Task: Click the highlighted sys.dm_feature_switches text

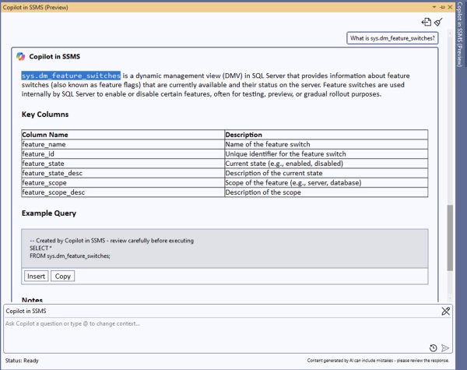Action: coord(71,76)
